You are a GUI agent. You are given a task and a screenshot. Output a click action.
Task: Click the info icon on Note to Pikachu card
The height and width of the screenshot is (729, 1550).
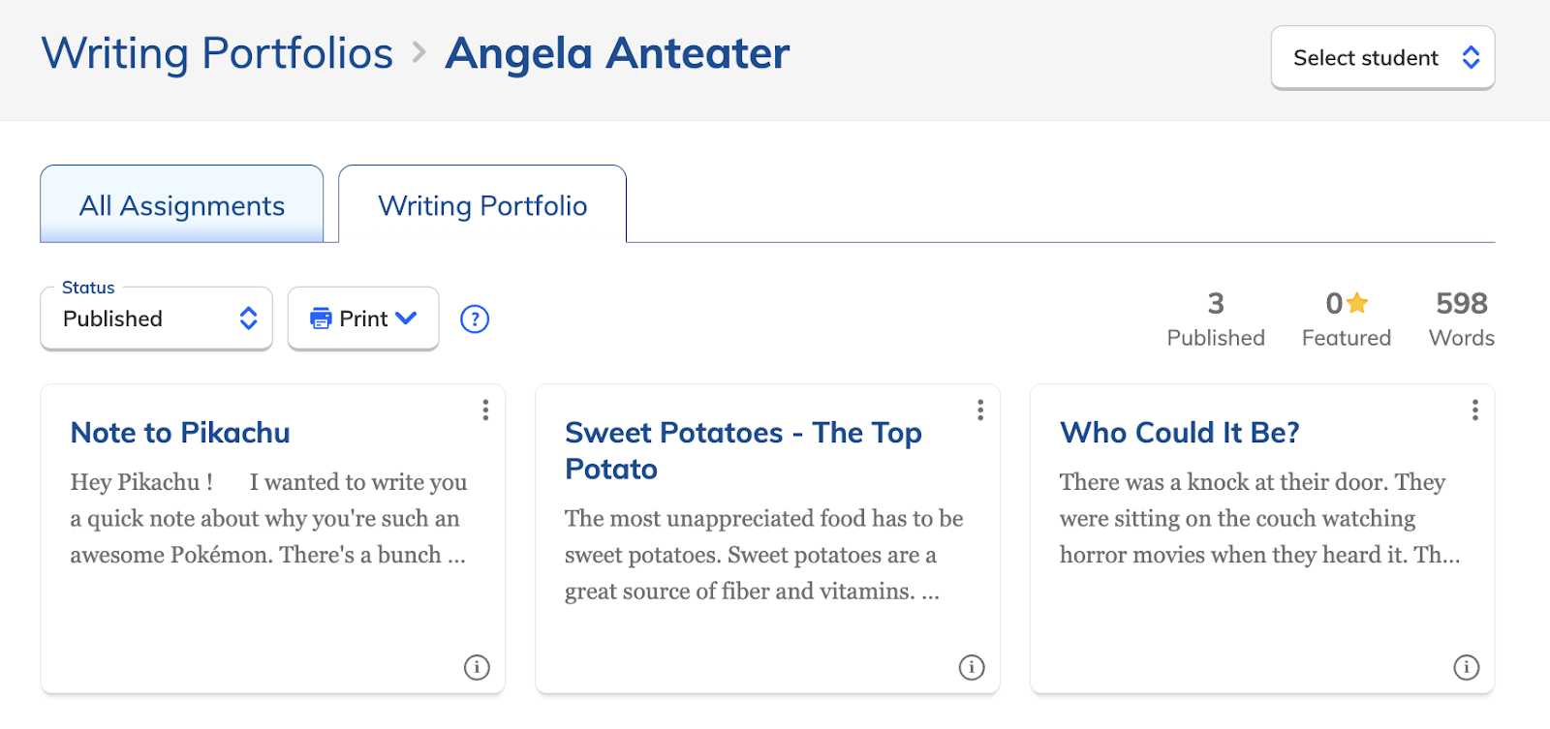(x=477, y=668)
